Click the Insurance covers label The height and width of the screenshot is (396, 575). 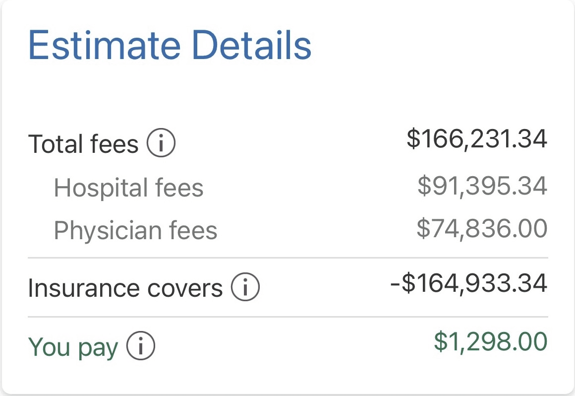(x=125, y=288)
